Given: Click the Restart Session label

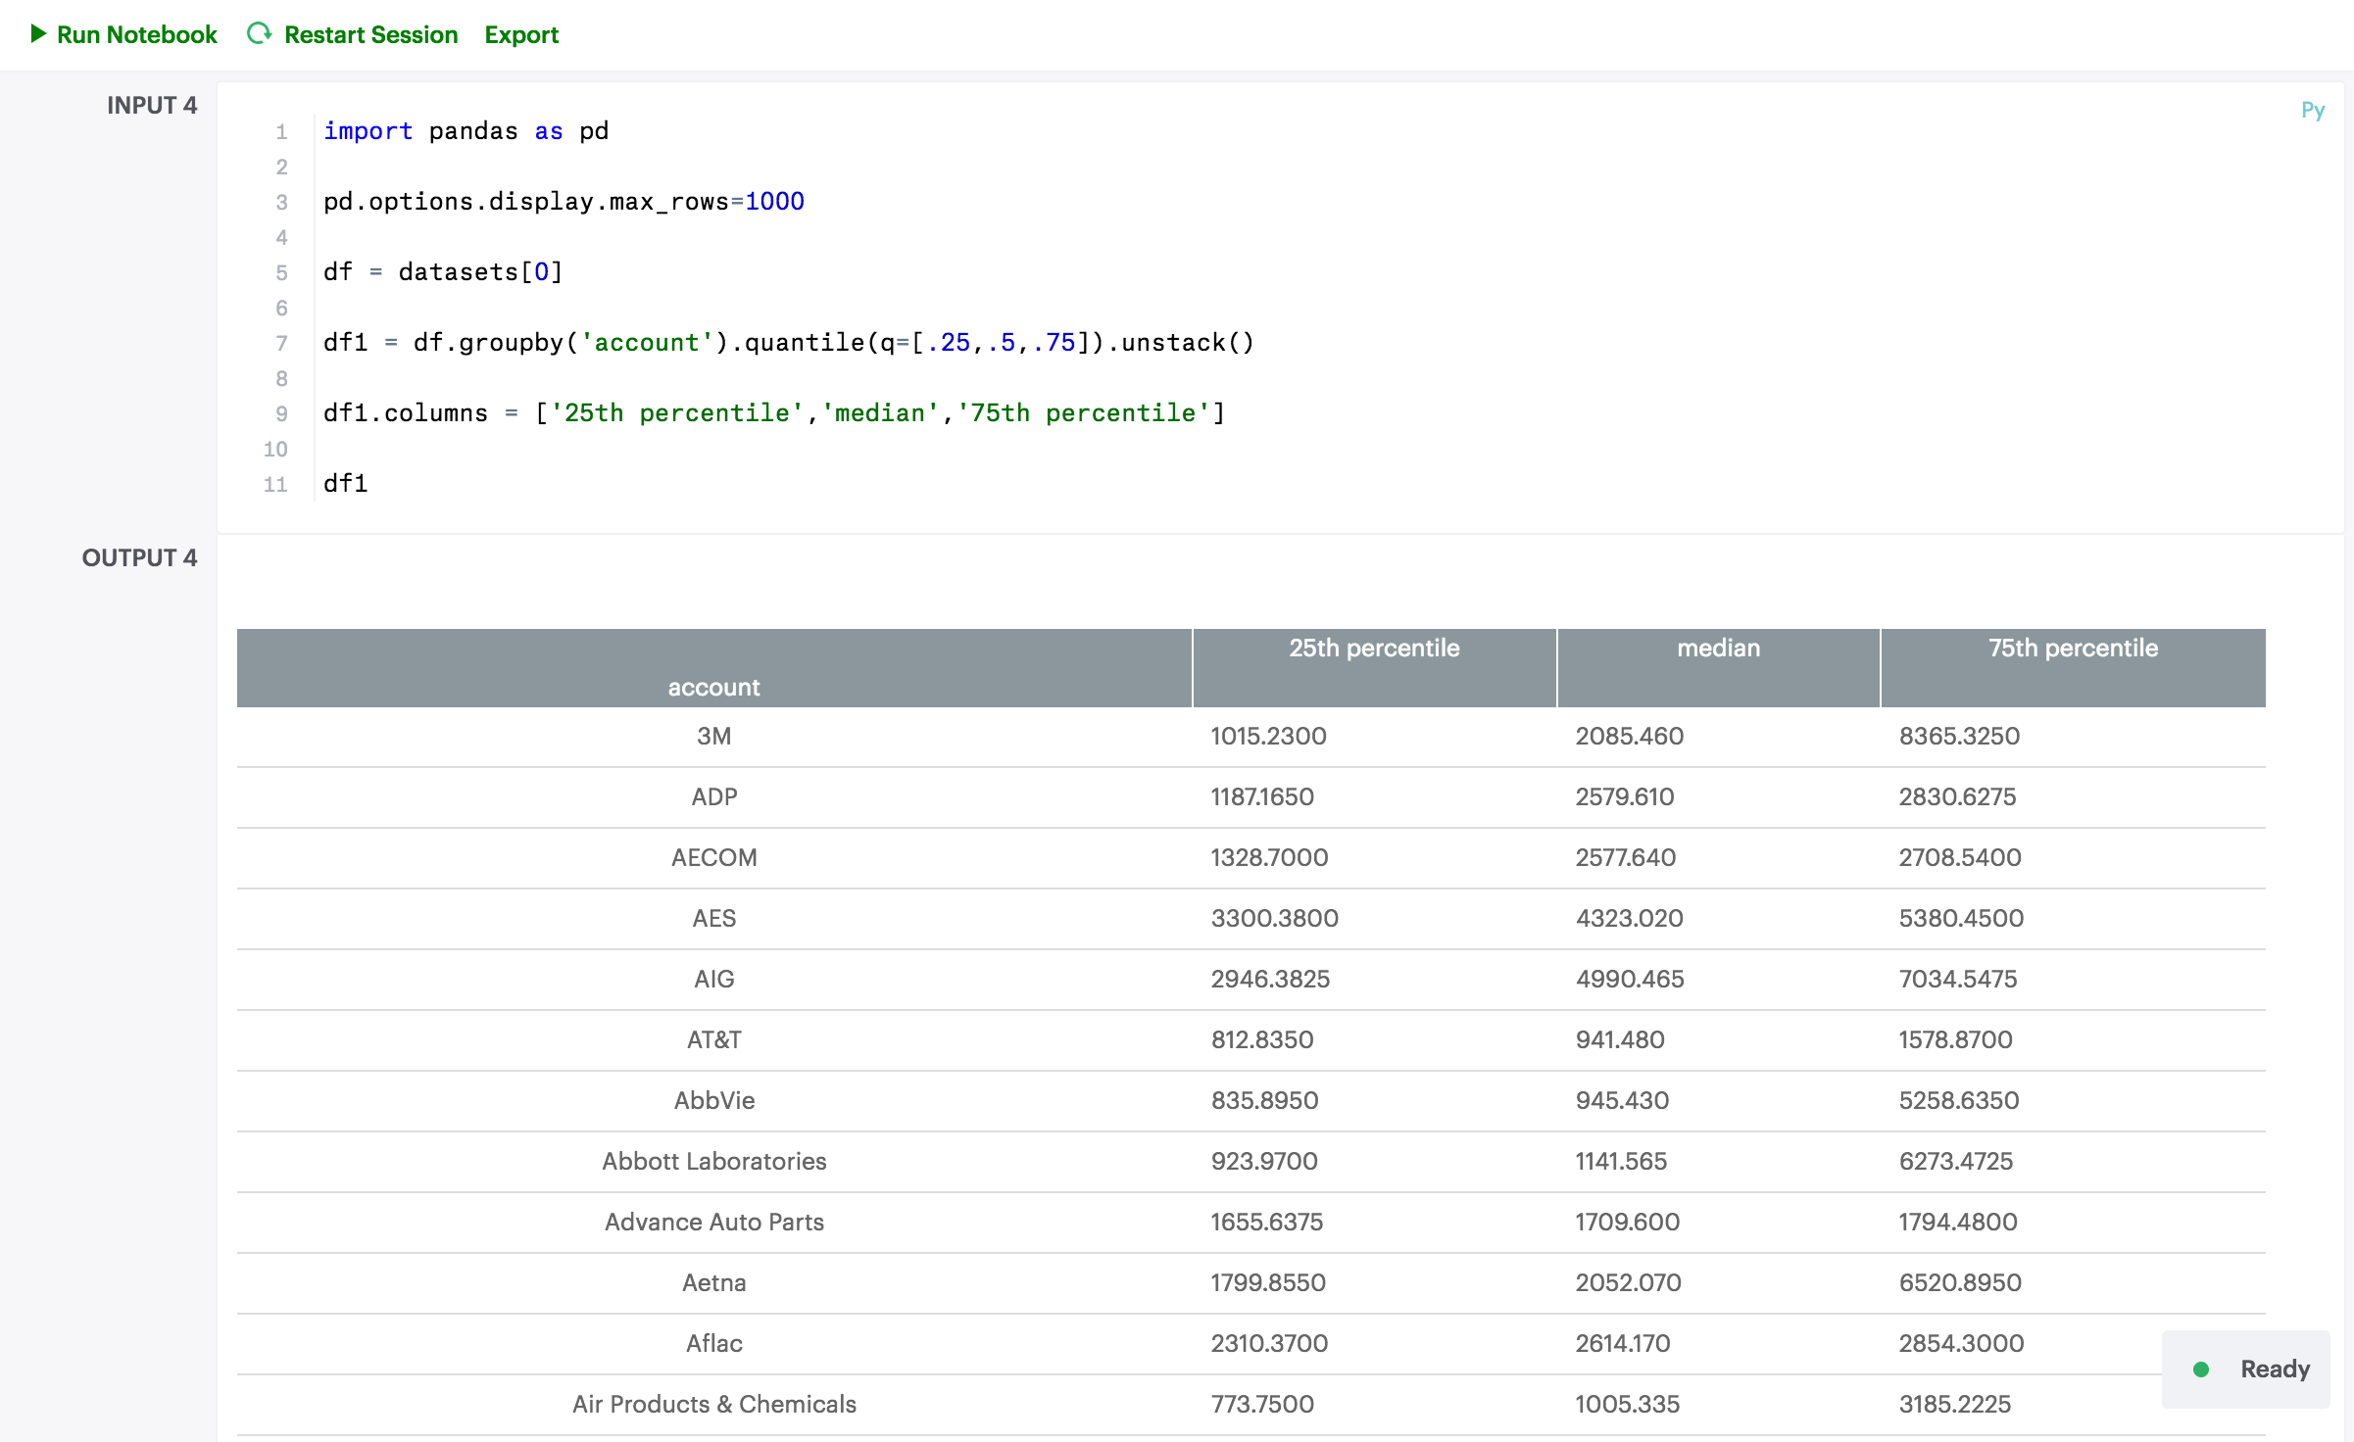Looking at the screenshot, I should pos(370,34).
